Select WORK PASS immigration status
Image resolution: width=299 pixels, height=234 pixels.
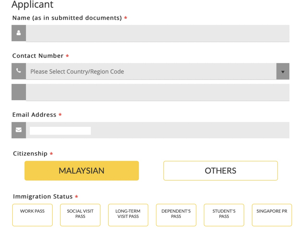coord(32,215)
